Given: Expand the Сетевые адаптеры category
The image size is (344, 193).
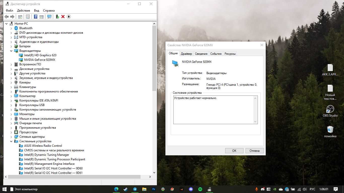Looking at the screenshot, I should [x=11, y=137].
